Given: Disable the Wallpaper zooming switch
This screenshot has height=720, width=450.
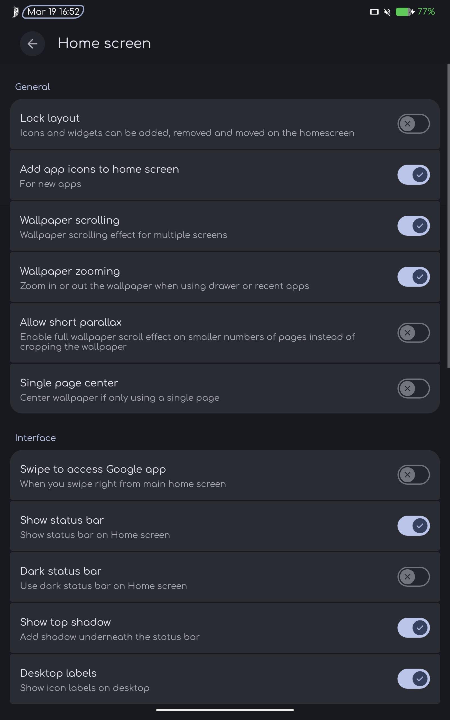Looking at the screenshot, I should click(413, 277).
